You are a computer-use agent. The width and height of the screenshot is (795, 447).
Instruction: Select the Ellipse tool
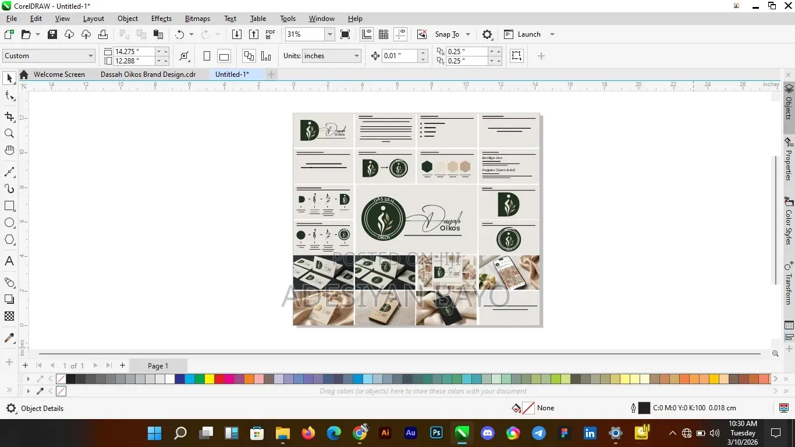(x=9, y=222)
